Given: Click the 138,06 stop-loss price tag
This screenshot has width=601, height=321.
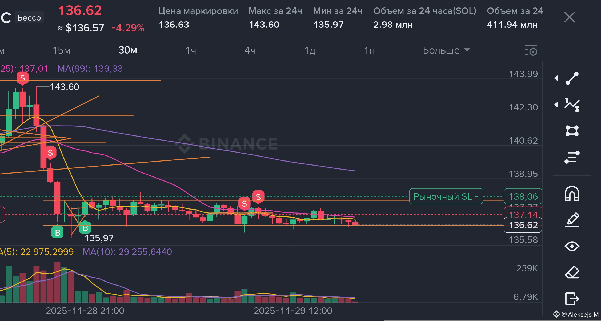Looking at the screenshot, I should point(523,196).
